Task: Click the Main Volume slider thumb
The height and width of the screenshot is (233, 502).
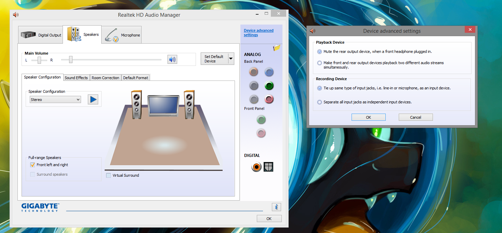Action: point(70,60)
